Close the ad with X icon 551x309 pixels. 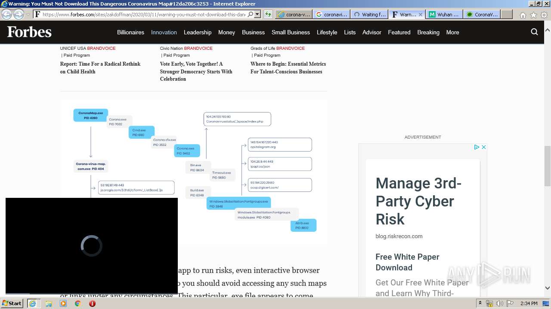tap(483, 147)
